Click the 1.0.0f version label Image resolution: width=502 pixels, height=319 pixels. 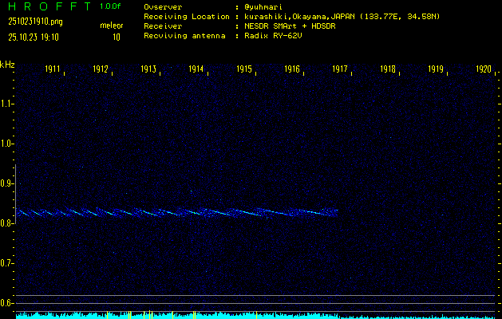pyautogui.click(x=111, y=6)
